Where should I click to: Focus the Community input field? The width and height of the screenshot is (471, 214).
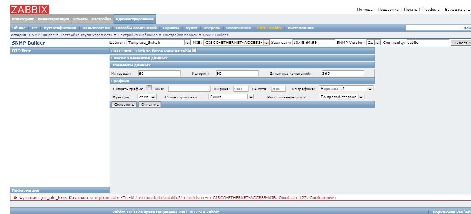tap(427, 43)
